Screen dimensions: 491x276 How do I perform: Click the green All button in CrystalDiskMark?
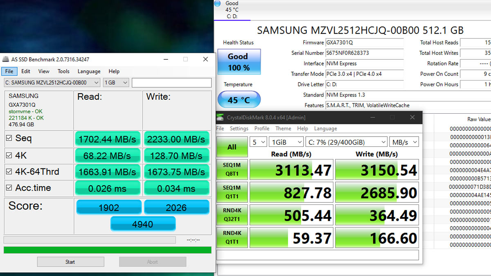[x=232, y=147]
